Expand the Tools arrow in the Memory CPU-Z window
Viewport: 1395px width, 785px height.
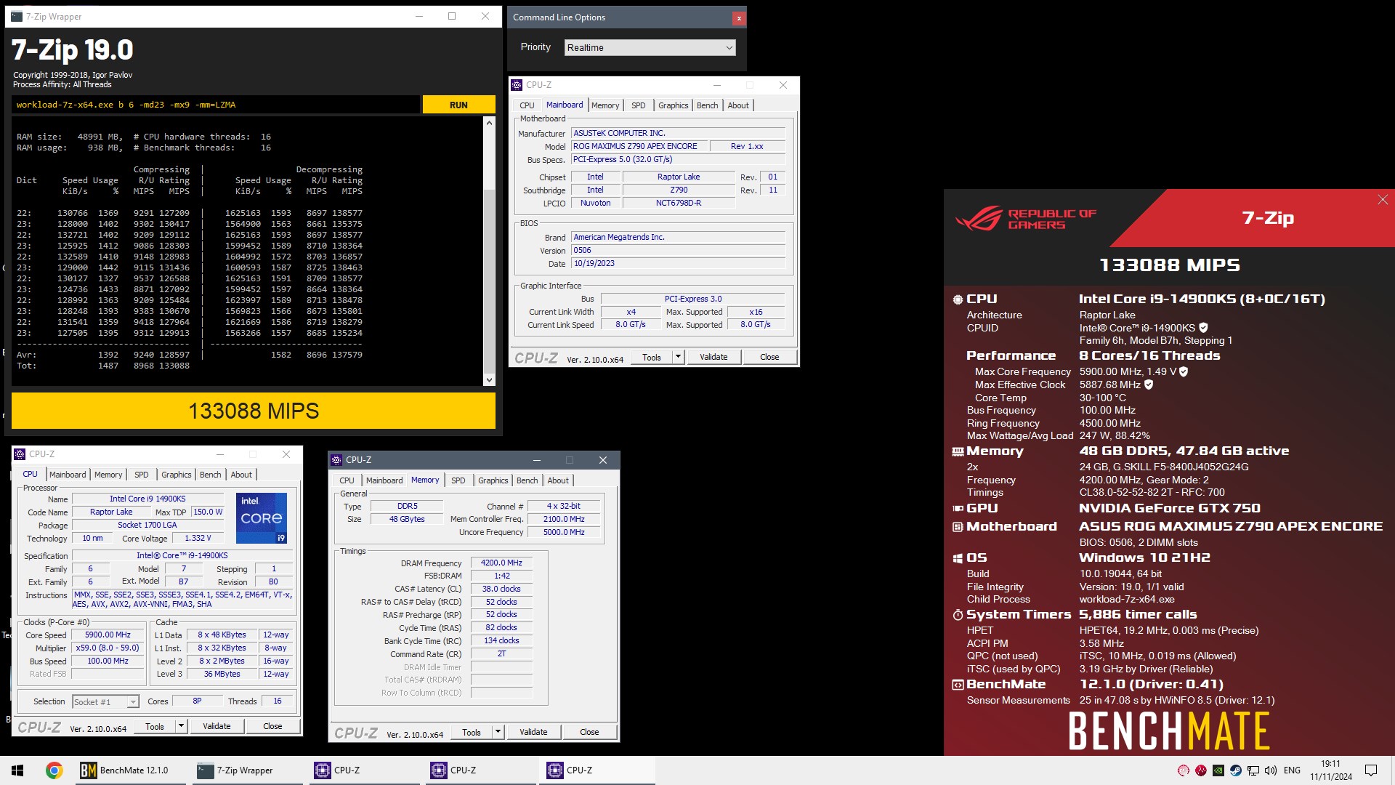click(x=498, y=732)
